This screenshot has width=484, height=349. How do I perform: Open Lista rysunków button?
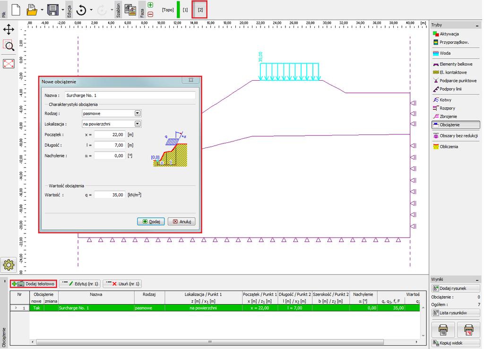coord(456,313)
